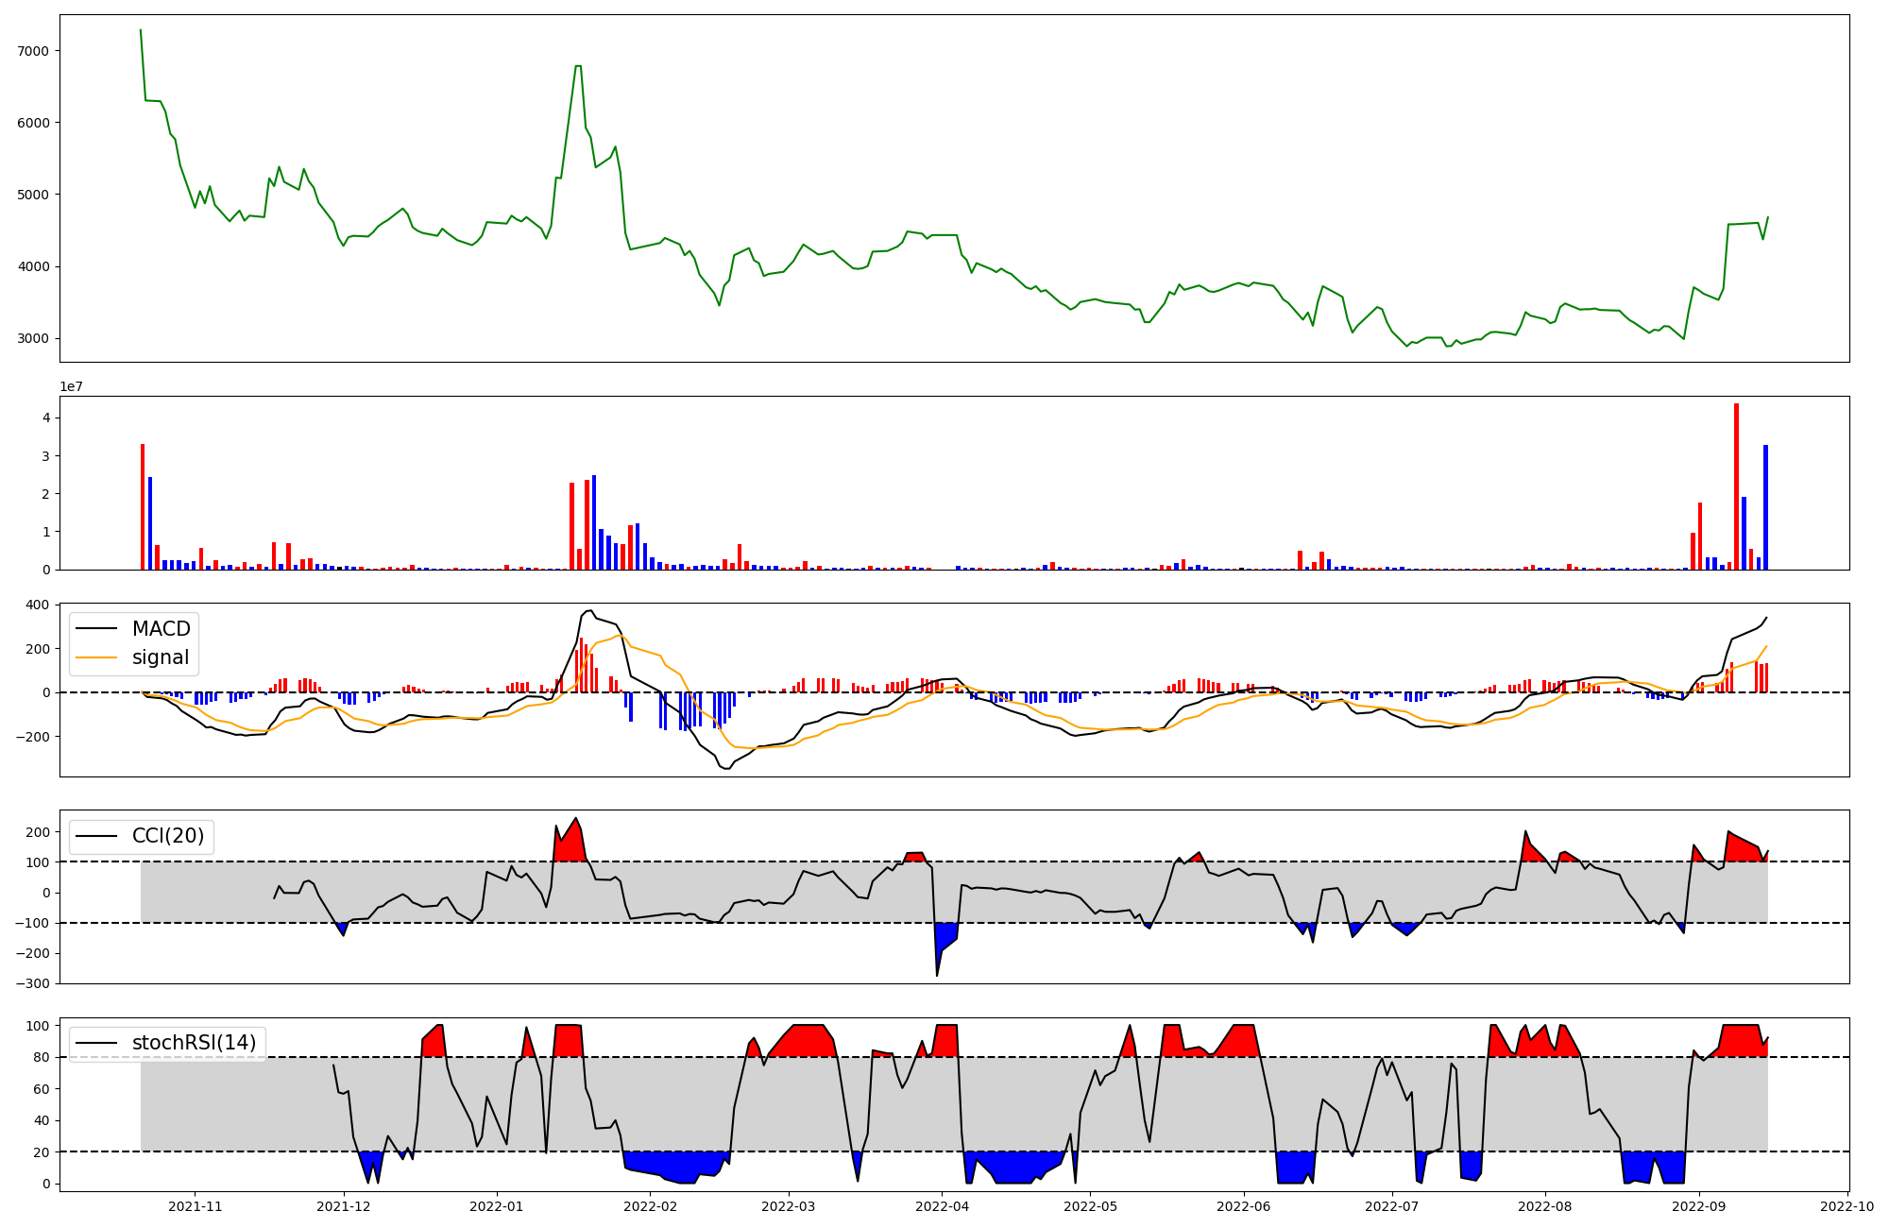Click the January 2022 price peak

pyautogui.click(x=577, y=67)
